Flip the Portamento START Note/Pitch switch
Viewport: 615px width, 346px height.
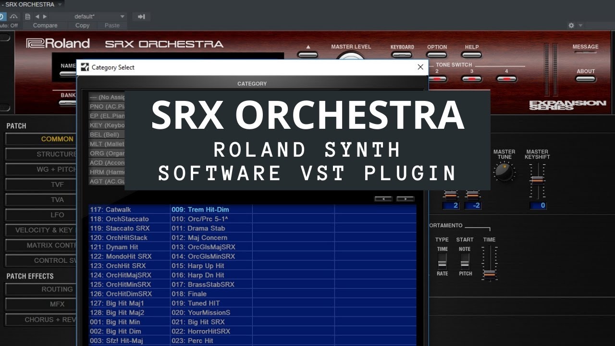(x=465, y=260)
